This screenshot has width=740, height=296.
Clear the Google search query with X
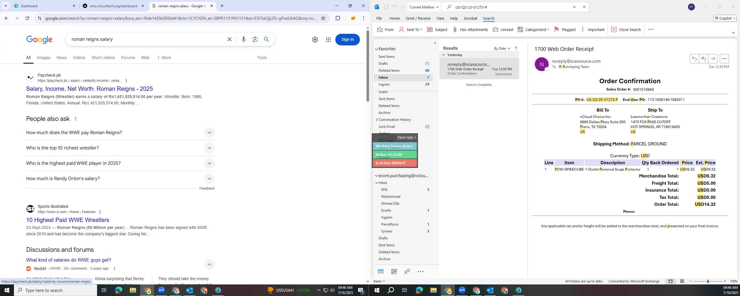[x=230, y=39]
